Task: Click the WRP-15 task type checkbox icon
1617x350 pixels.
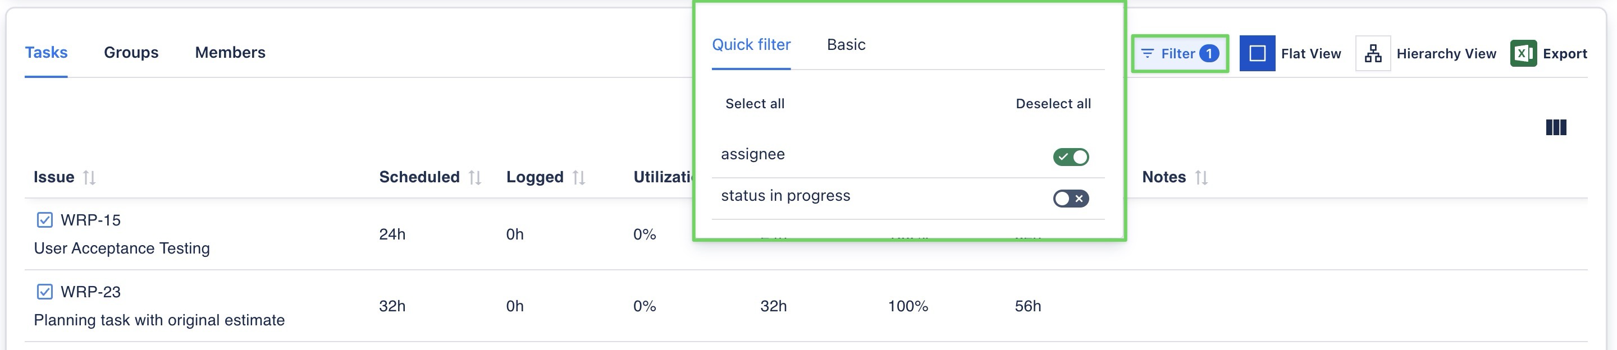Action: 44,219
